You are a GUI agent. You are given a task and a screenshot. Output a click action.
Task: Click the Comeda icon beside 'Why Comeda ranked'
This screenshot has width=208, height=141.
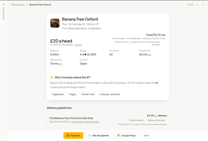tap(52, 77)
